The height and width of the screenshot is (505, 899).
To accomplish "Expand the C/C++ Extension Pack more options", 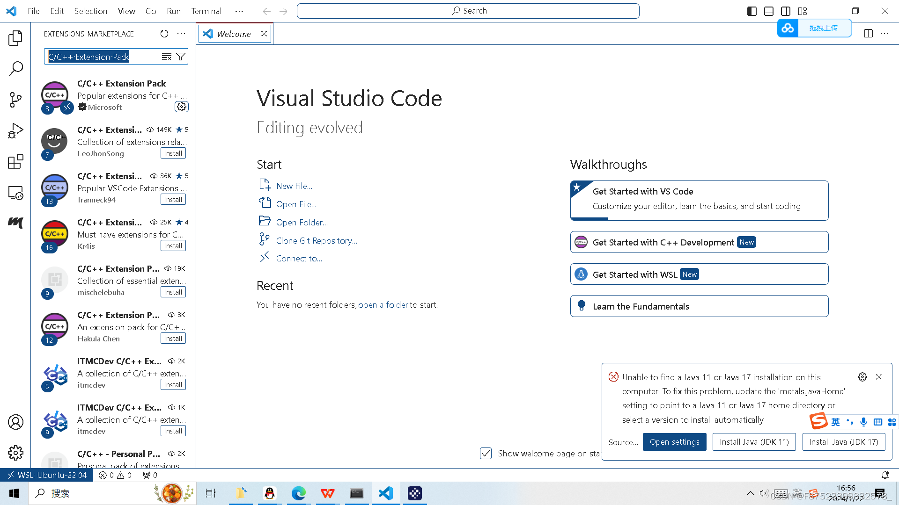I will [x=181, y=107].
